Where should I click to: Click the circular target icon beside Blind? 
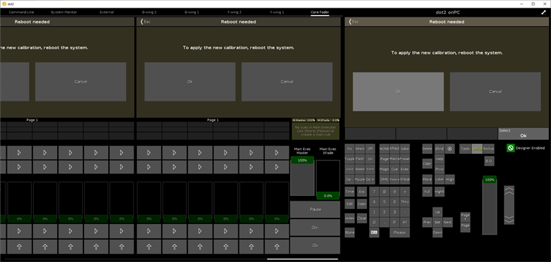coord(450,149)
